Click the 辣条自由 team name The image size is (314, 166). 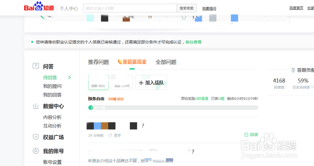96,99
